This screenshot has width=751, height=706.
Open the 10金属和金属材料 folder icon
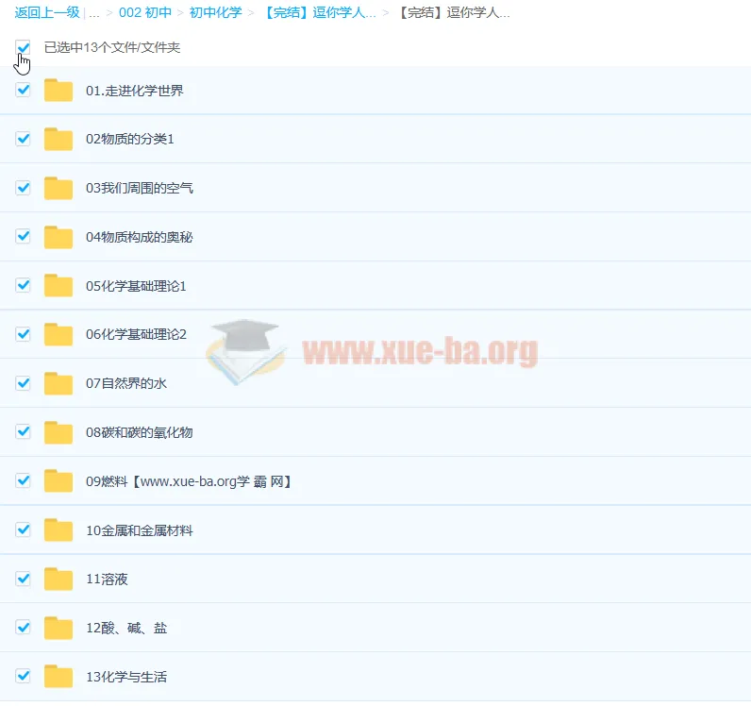point(58,530)
